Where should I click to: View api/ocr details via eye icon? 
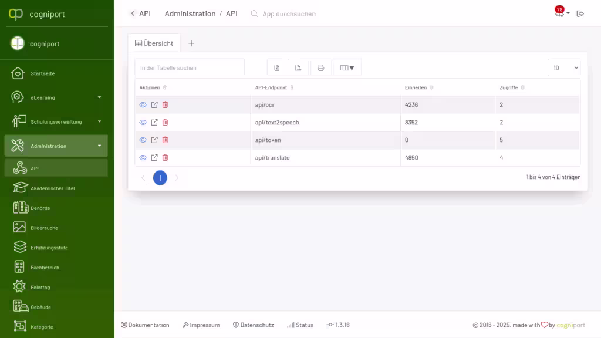[143, 105]
